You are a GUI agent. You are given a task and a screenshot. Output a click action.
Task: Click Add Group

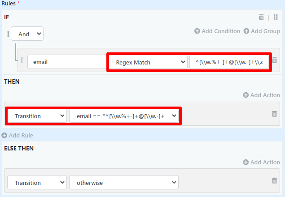pyautogui.click(x=262, y=31)
